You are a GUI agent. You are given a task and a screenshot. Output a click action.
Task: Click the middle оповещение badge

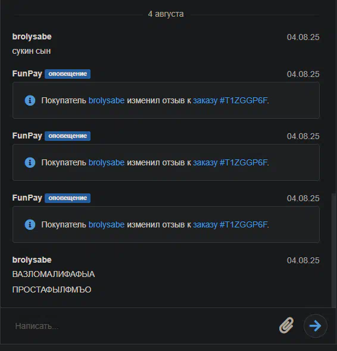point(67,136)
